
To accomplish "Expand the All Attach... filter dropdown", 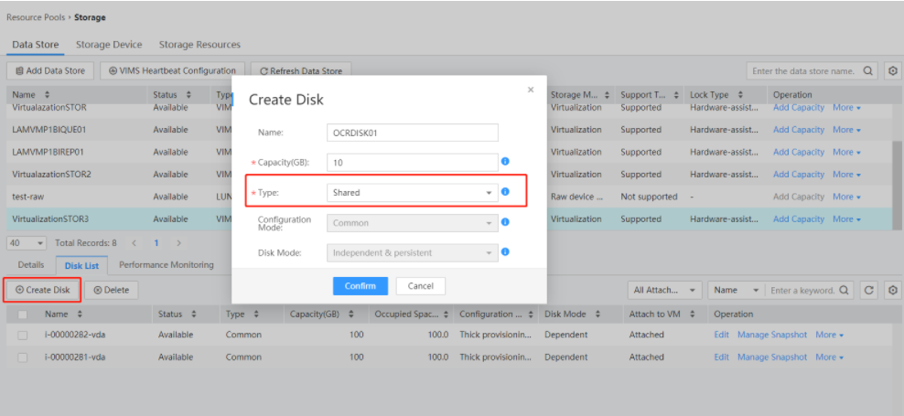I will tap(665, 290).
